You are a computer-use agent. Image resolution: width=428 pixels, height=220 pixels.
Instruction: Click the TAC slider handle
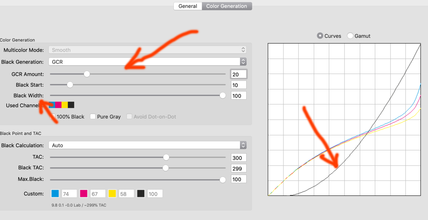pyautogui.click(x=166, y=157)
